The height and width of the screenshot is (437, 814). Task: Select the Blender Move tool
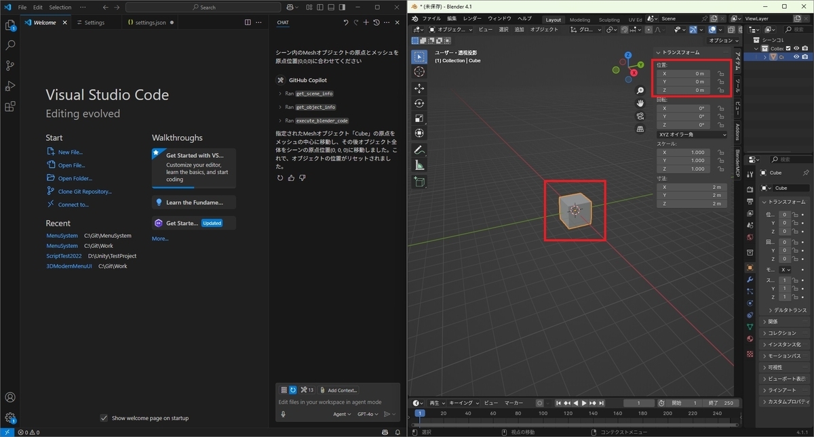coord(419,88)
